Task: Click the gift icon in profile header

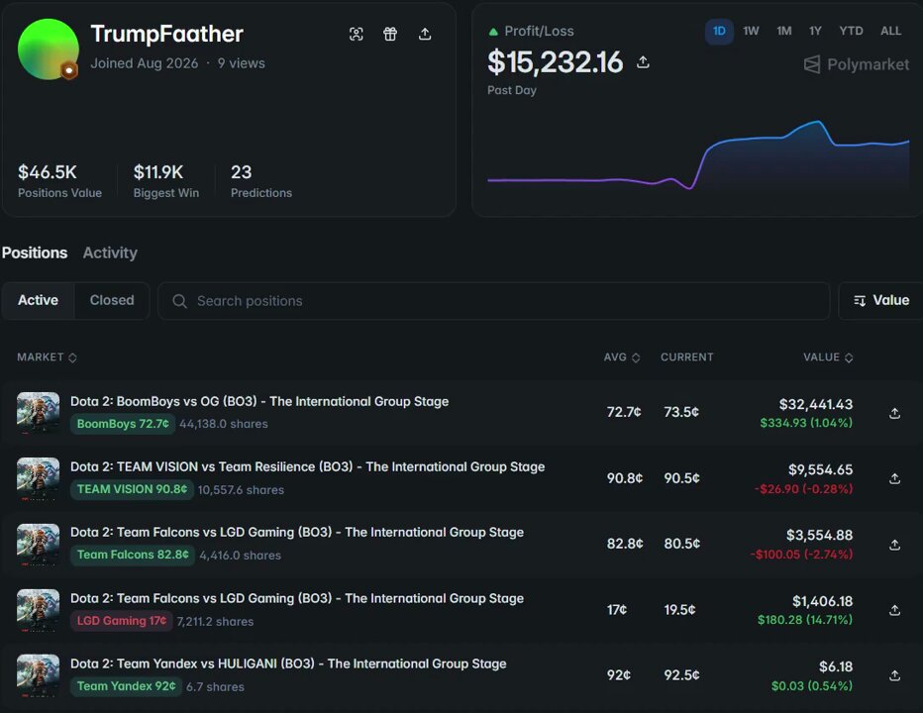Action: click(390, 34)
